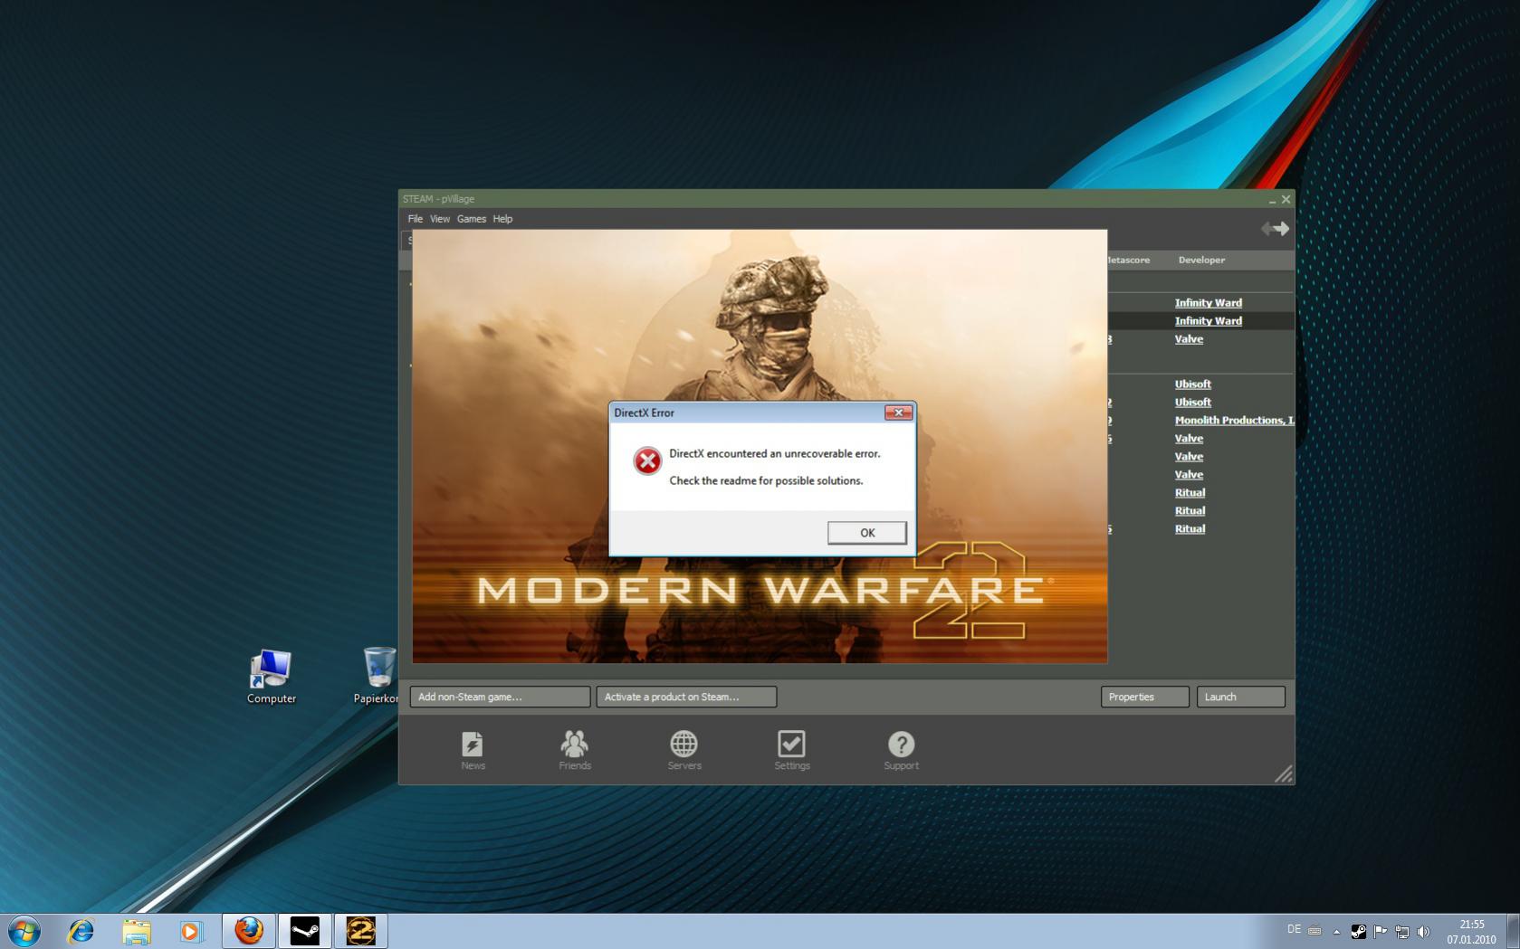Select the Papierkorb recycle bin icon
This screenshot has height=949, width=1520.
377,677
